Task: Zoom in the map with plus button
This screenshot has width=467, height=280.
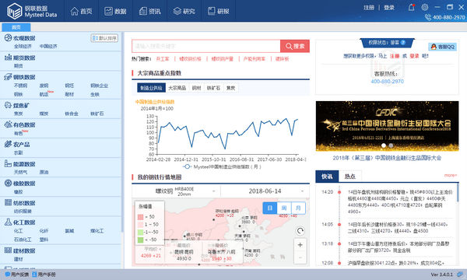Action: tap(300, 244)
